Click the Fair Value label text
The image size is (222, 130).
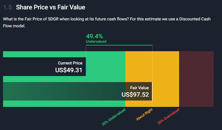pyautogui.click(x=139, y=88)
